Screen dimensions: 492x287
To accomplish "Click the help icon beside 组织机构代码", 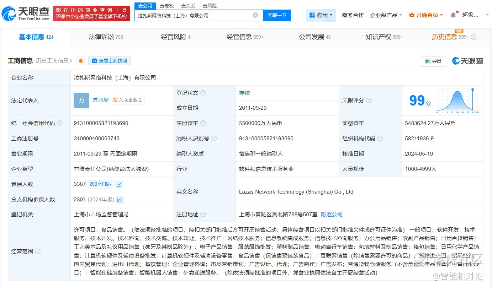I will tap(380, 139).
